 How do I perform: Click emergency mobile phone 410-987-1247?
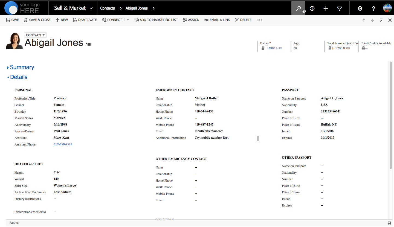[204, 124]
